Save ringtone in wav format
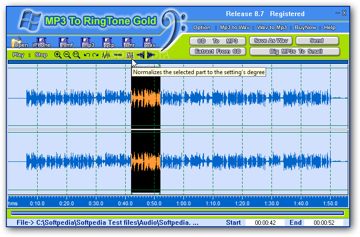Viewport: 360px width, 237px height. tap(149, 42)
